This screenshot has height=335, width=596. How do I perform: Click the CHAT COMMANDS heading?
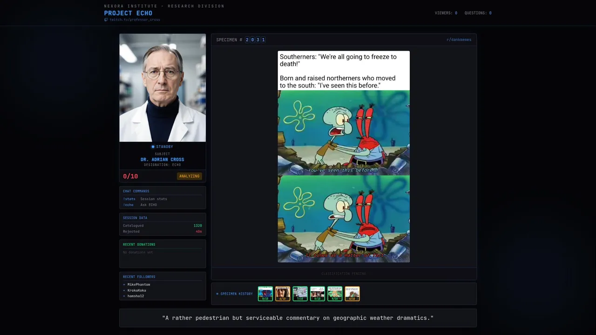click(x=136, y=191)
